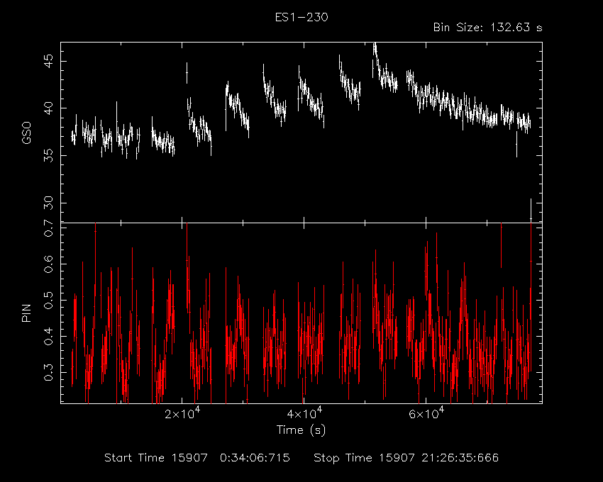The height and width of the screenshot is (482, 603).
Task: Select the 4×10⁴ x-axis tick label
Action: (304, 413)
